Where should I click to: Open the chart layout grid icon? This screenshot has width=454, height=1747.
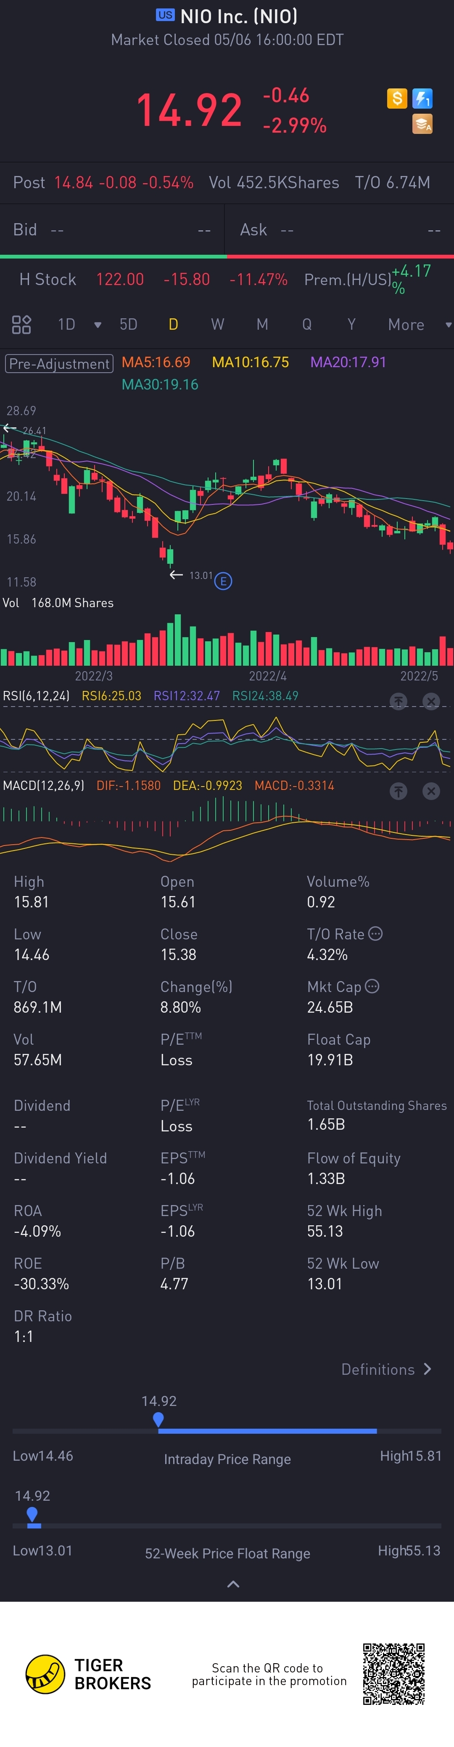[22, 324]
